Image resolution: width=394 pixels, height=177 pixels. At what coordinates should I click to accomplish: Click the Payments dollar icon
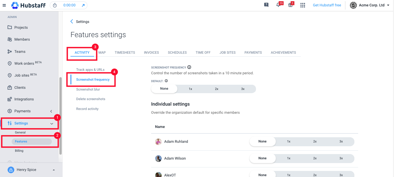[10, 111]
